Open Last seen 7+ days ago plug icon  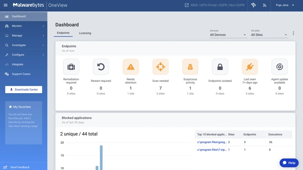pyautogui.click(x=250, y=67)
